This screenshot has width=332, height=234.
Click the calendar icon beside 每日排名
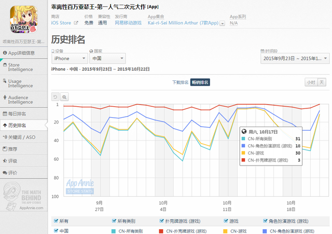click(5, 114)
